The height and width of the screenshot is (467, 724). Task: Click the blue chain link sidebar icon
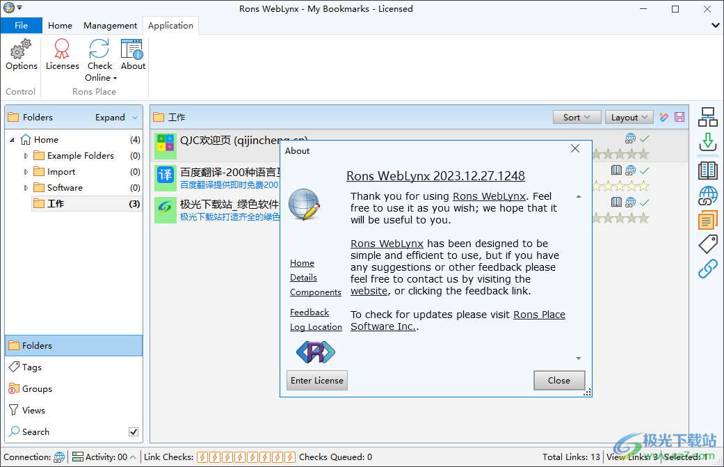tap(708, 269)
